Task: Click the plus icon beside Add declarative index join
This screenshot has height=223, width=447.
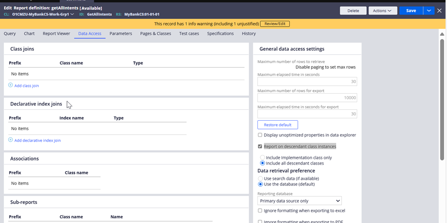Action: click(x=11, y=140)
